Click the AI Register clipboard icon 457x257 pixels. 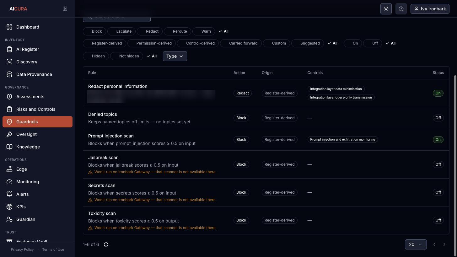point(9,49)
